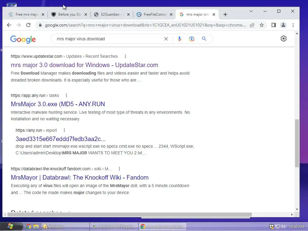Click horizontal scrollbar right arrow
The height and width of the screenshot is (231, 308).
pos(292,214)
